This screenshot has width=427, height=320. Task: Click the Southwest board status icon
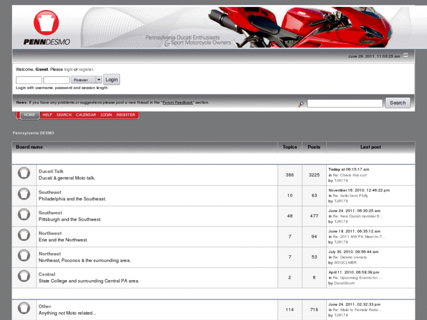24,214
